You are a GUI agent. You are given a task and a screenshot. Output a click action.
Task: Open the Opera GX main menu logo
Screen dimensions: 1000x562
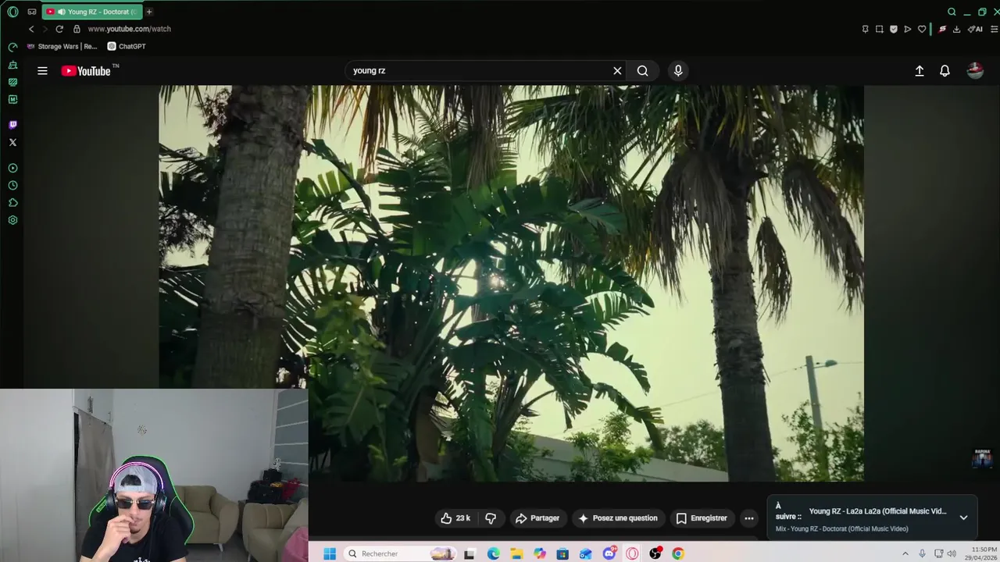point(12,12)
